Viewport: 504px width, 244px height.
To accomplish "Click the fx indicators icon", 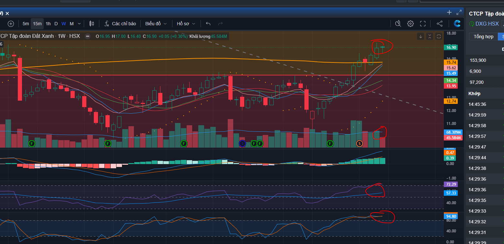I will (107, 24).
